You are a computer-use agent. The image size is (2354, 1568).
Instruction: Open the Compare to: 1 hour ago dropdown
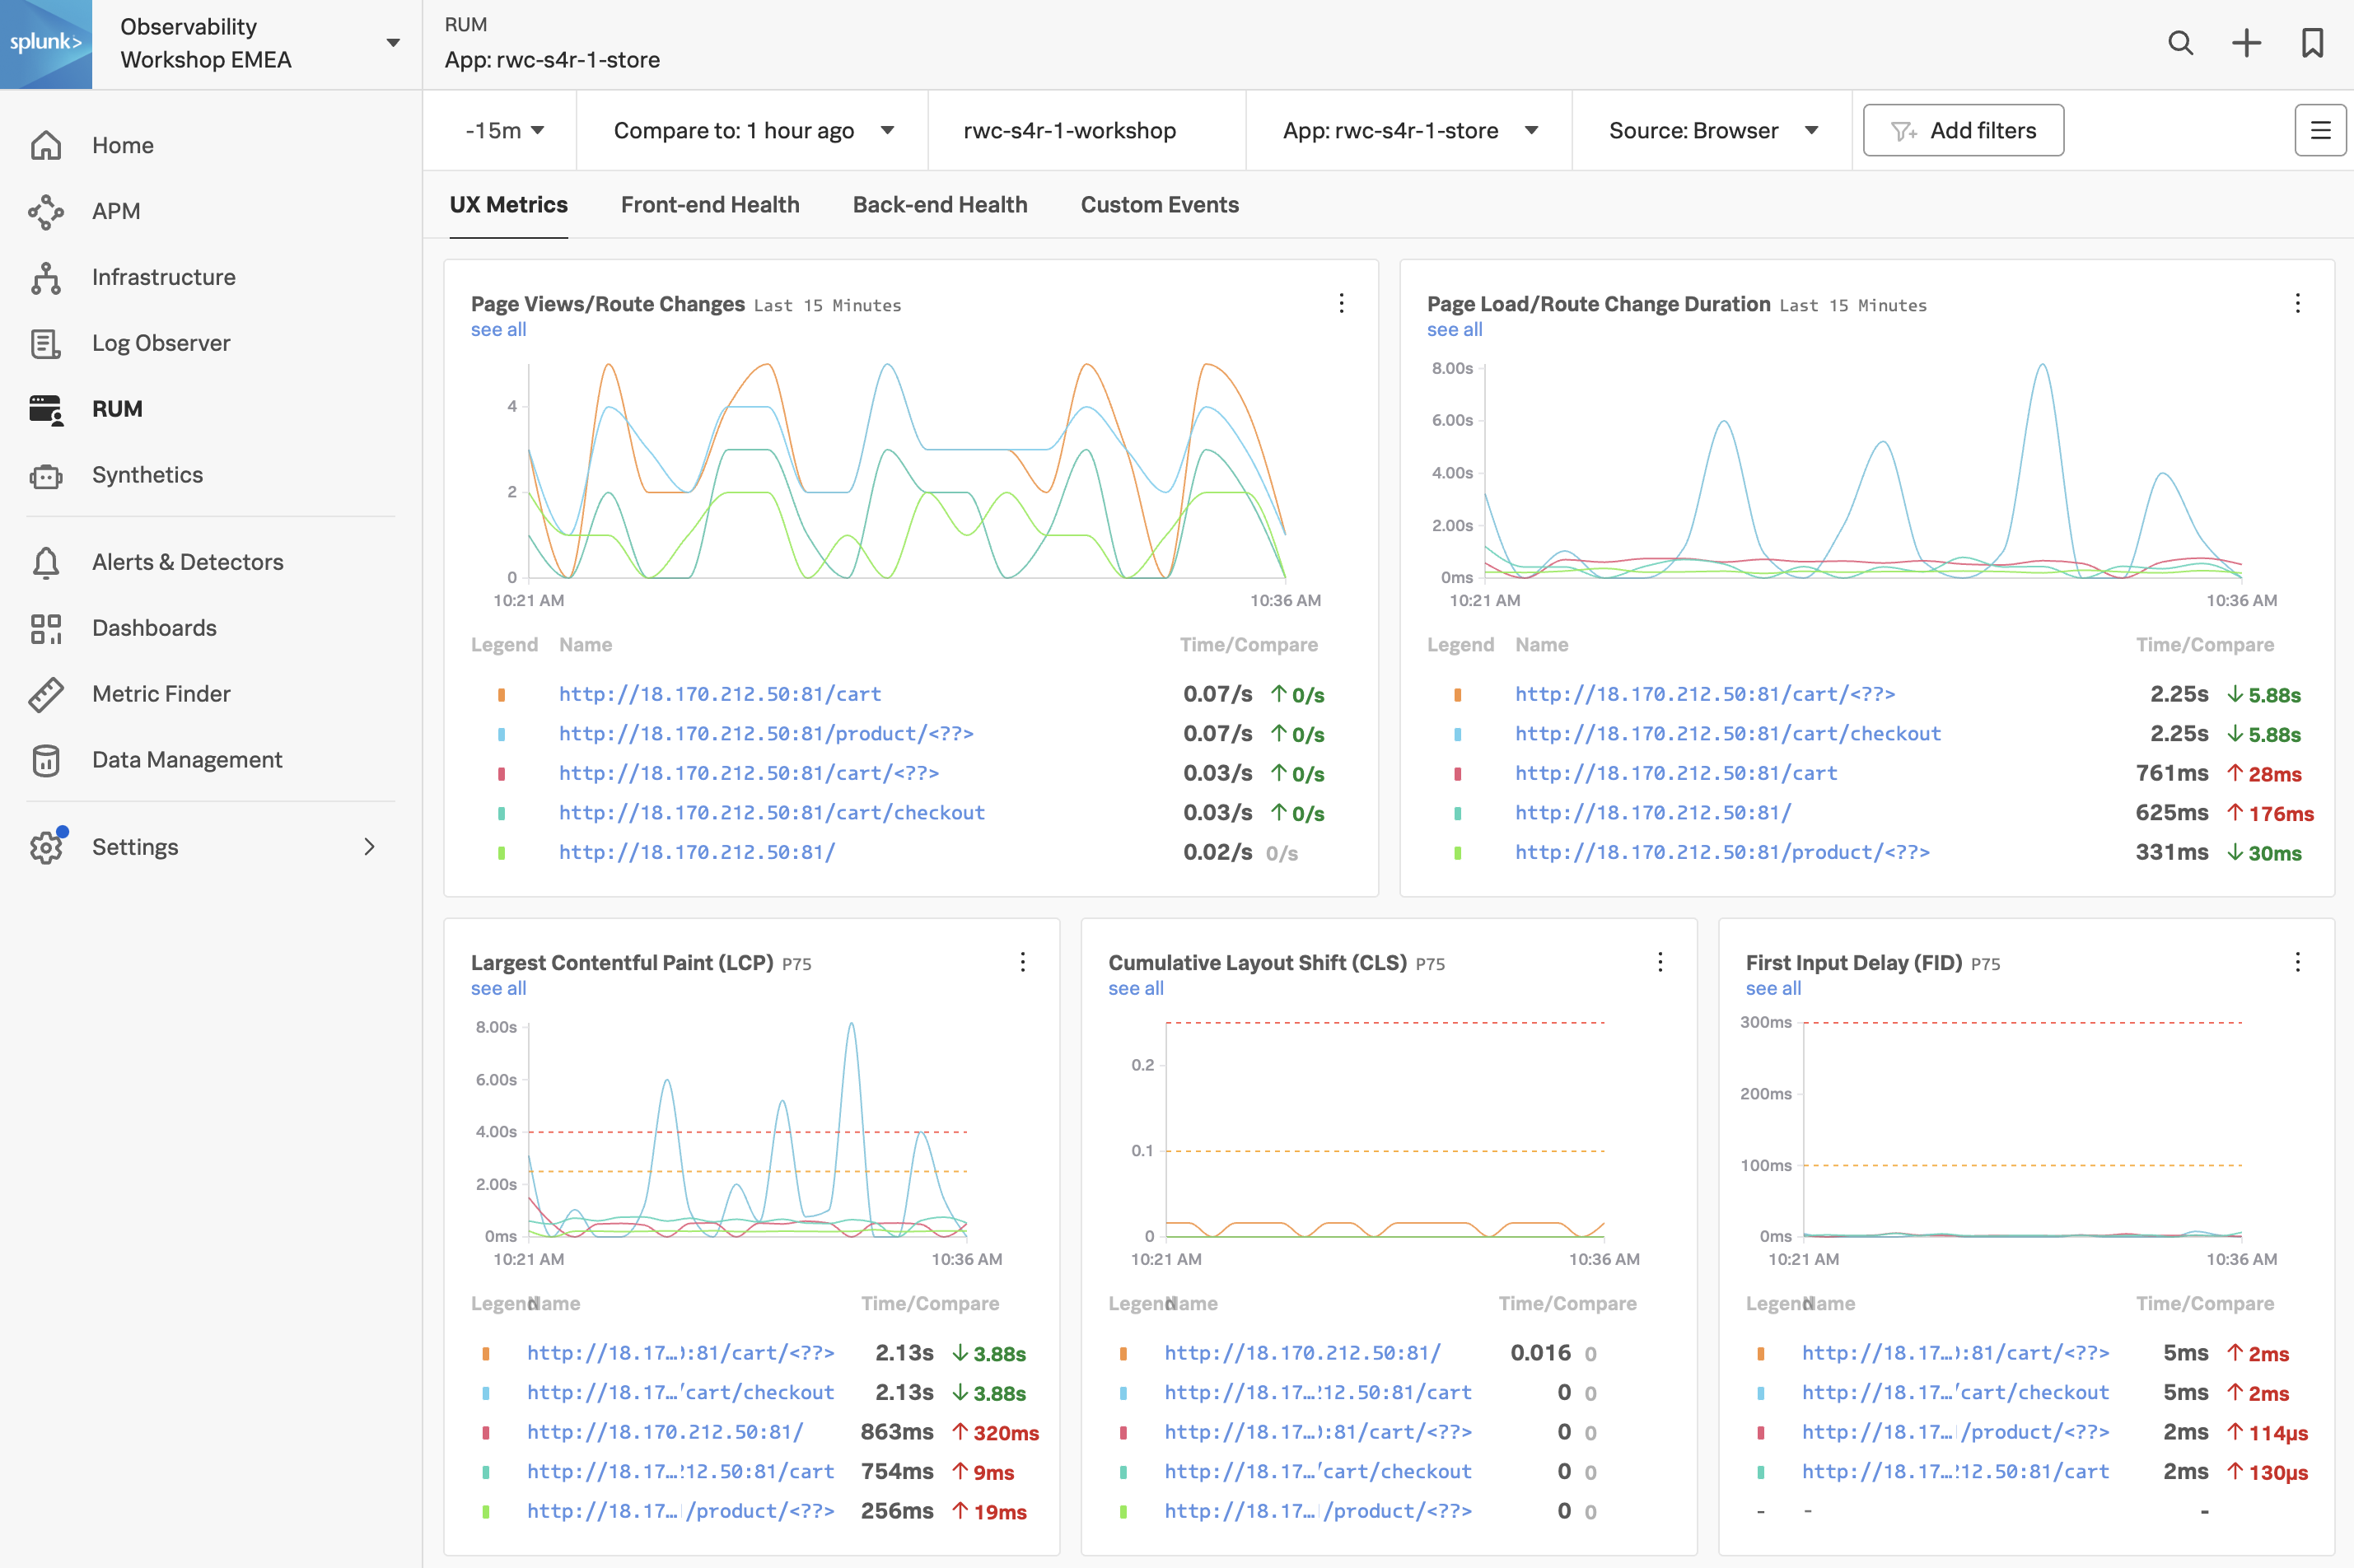753,130
